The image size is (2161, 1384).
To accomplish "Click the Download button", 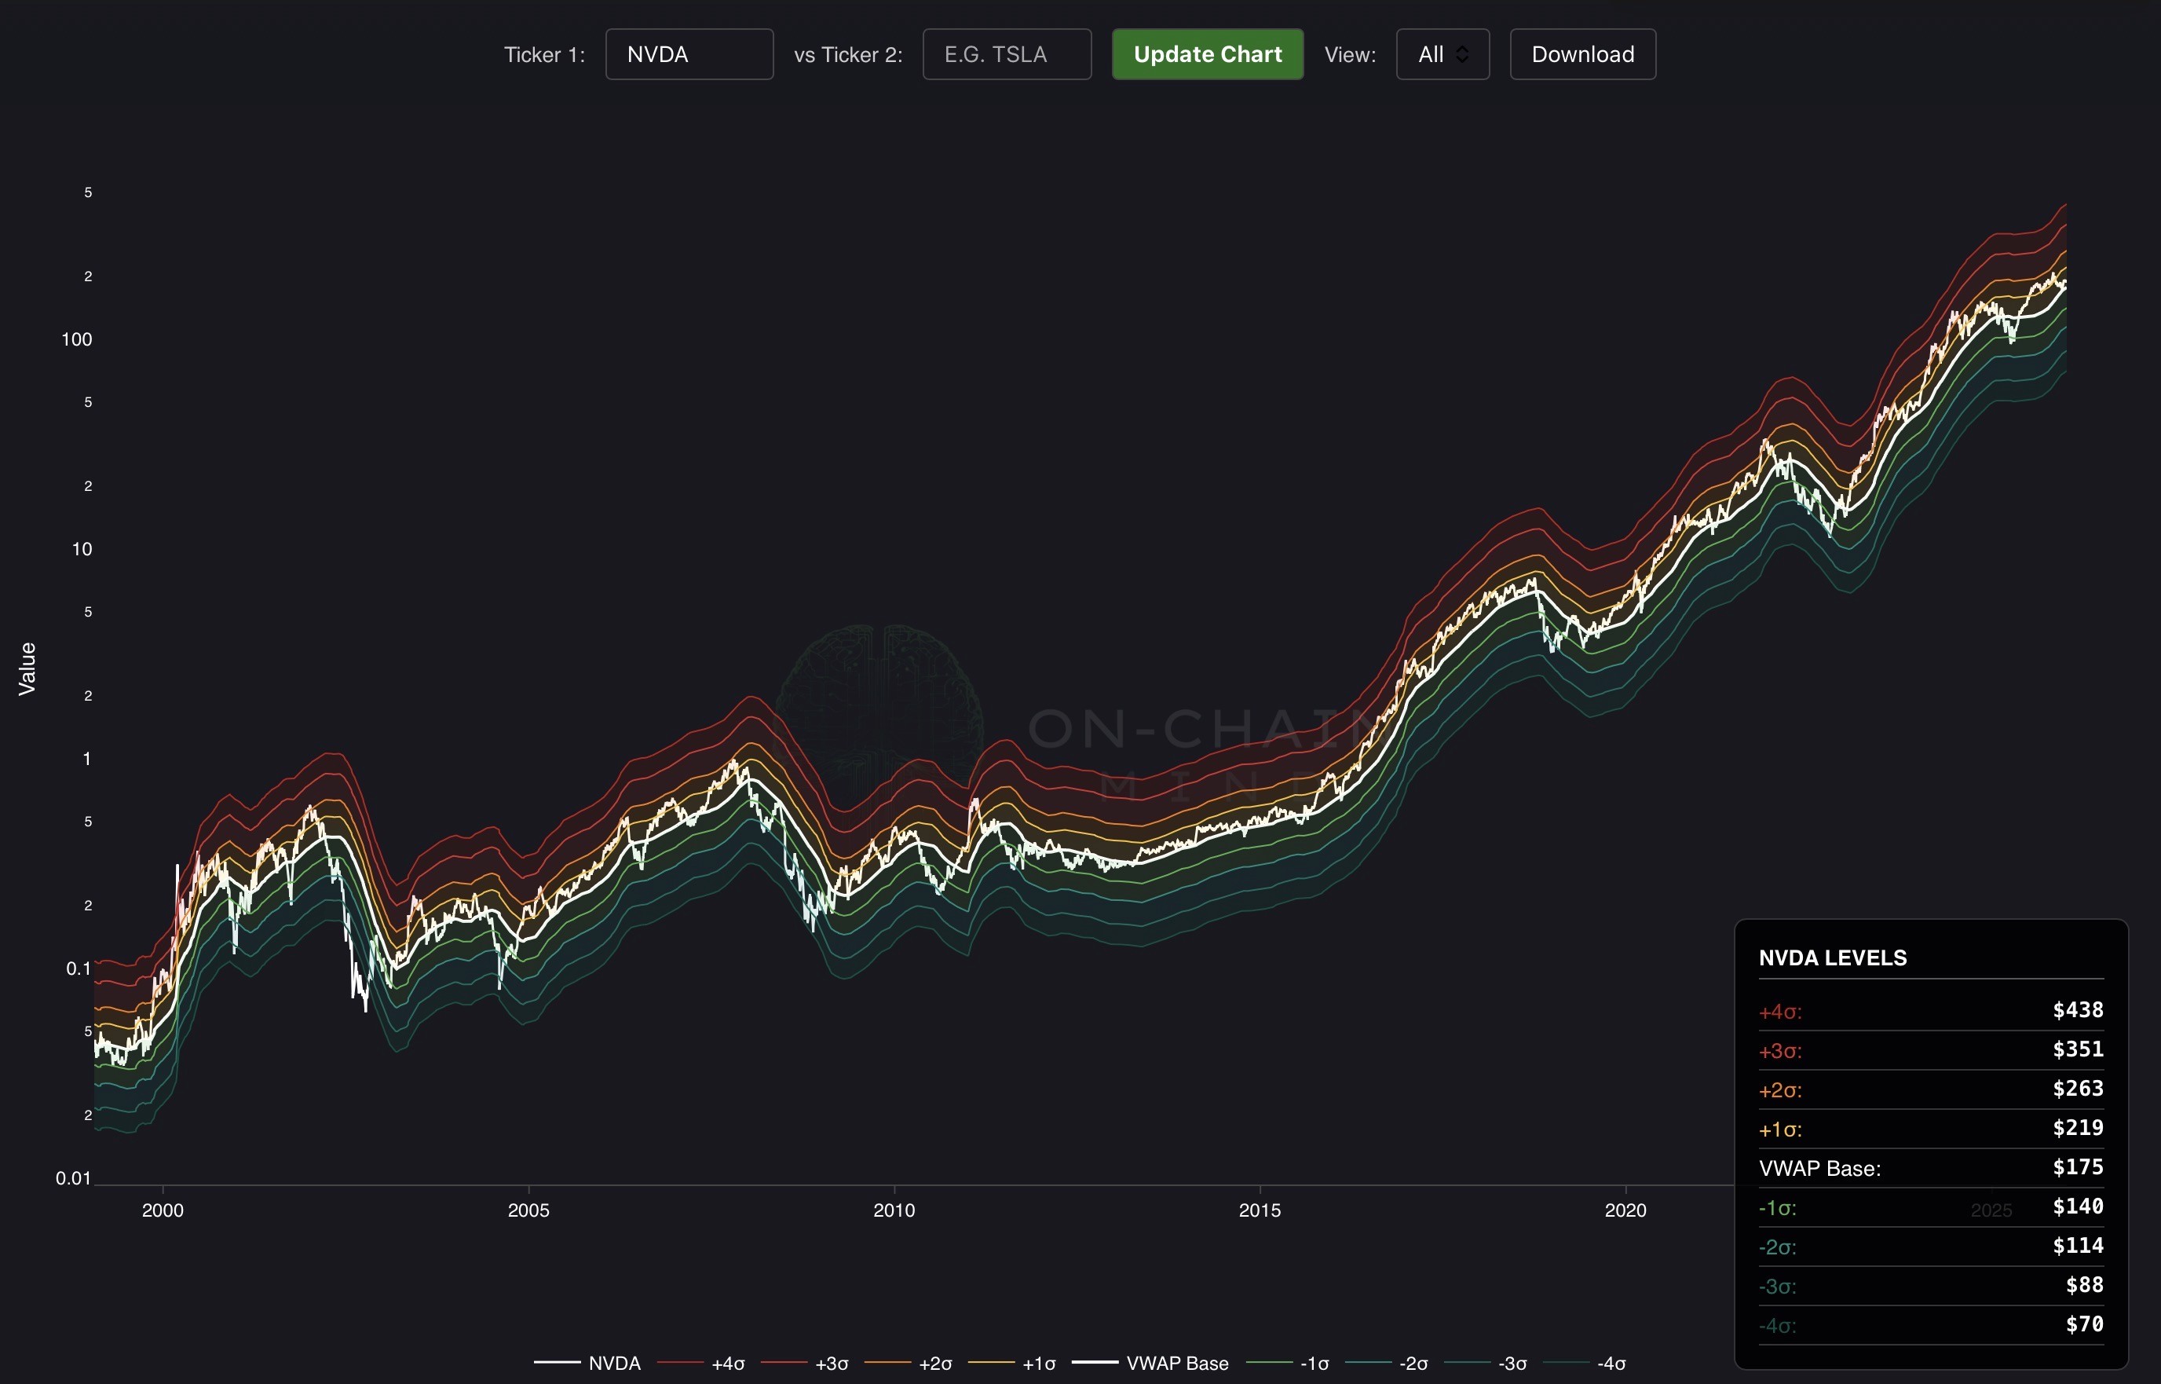I will point(1581,54).
